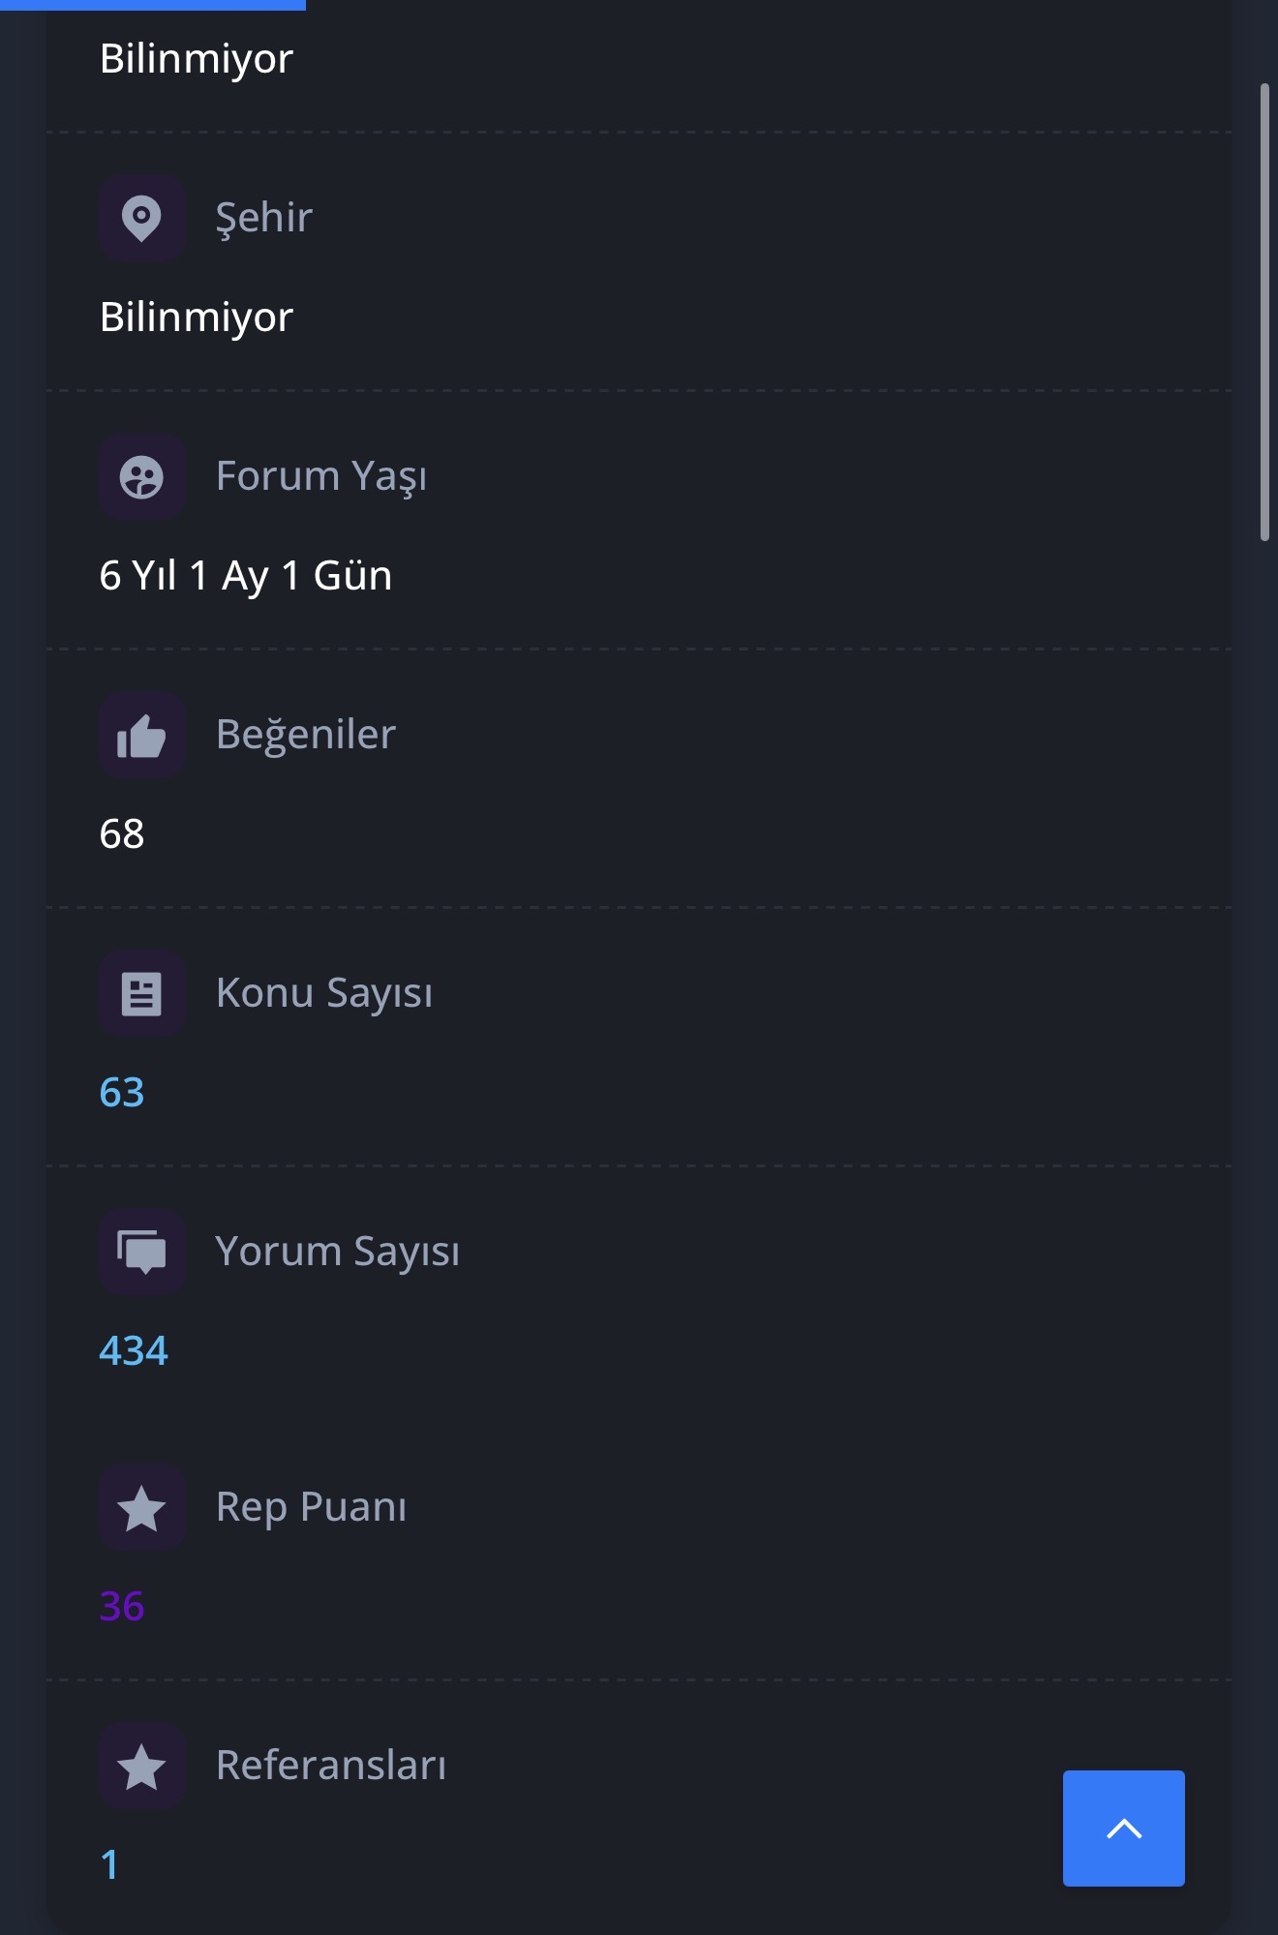
Task: Click the likes count value 68
Action: pyautogui.click(x=122, y=833)
